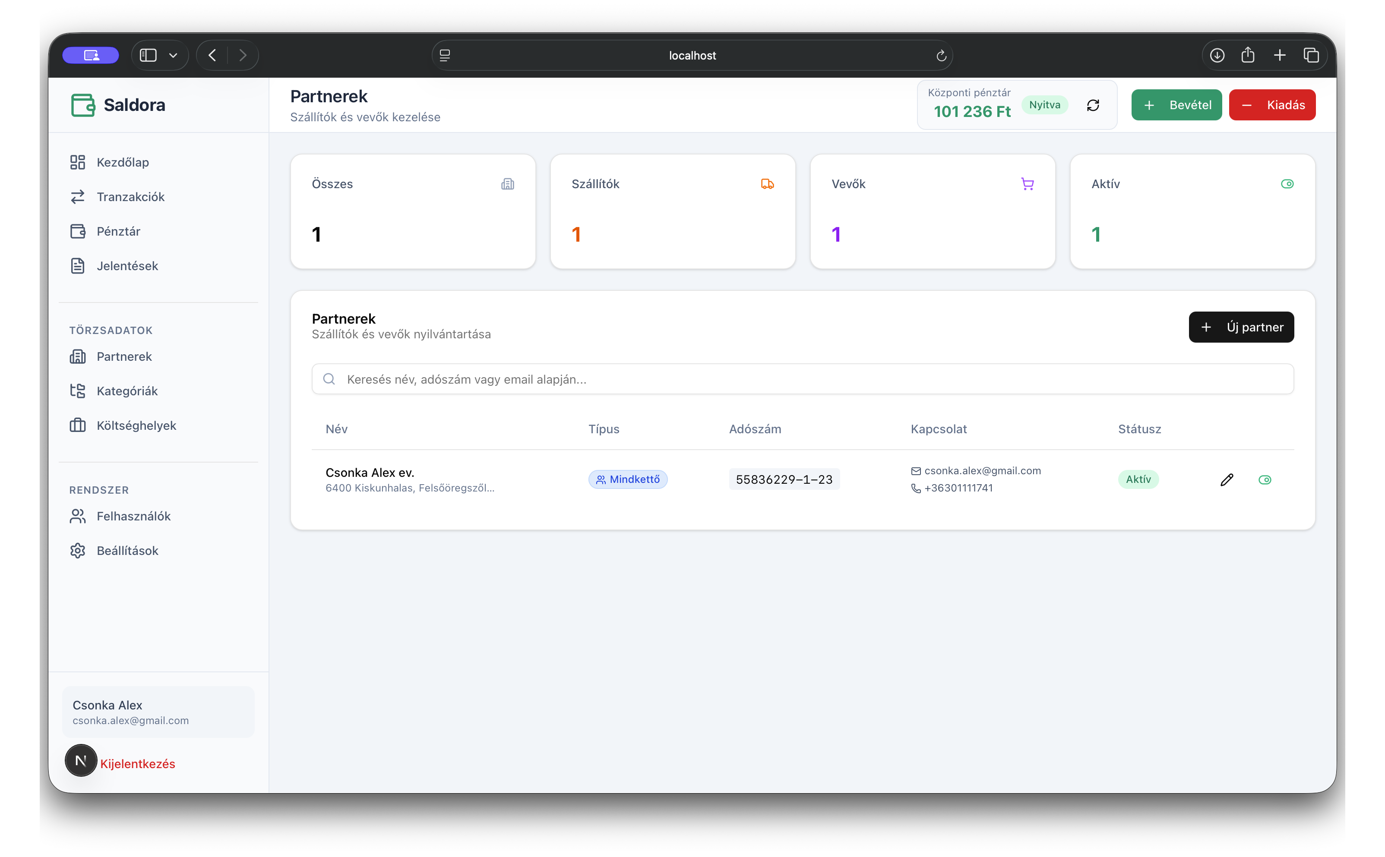Go to Tranzakciók page

(x=130, y=197)
